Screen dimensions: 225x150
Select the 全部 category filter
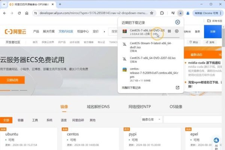point(6,120)
